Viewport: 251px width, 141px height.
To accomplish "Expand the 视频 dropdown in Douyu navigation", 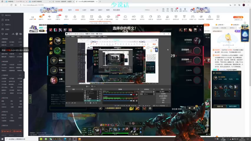I will point(92,10).
